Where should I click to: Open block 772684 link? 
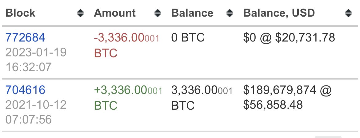(x=25, y=38)
